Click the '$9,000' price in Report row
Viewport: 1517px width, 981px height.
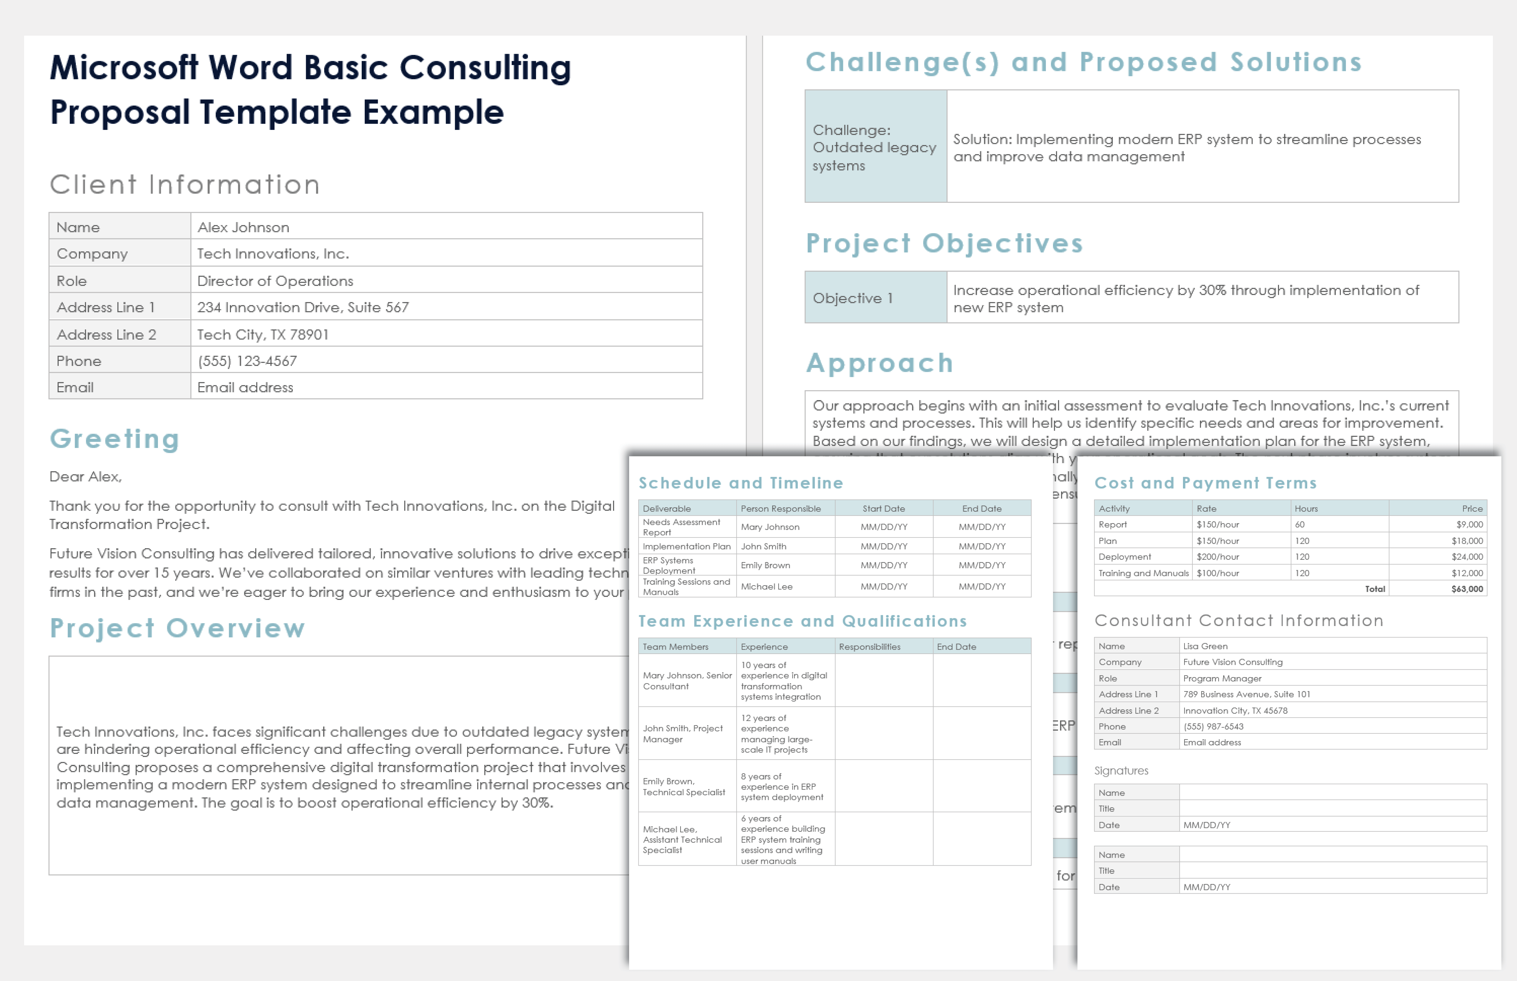[x=1438, y=524]
